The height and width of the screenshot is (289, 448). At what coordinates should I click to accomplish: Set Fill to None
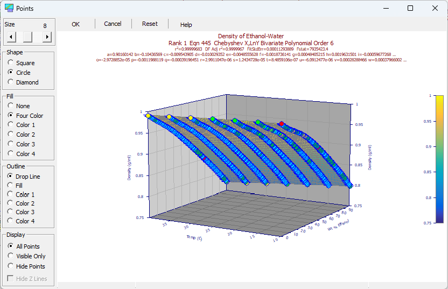point(19,106)
